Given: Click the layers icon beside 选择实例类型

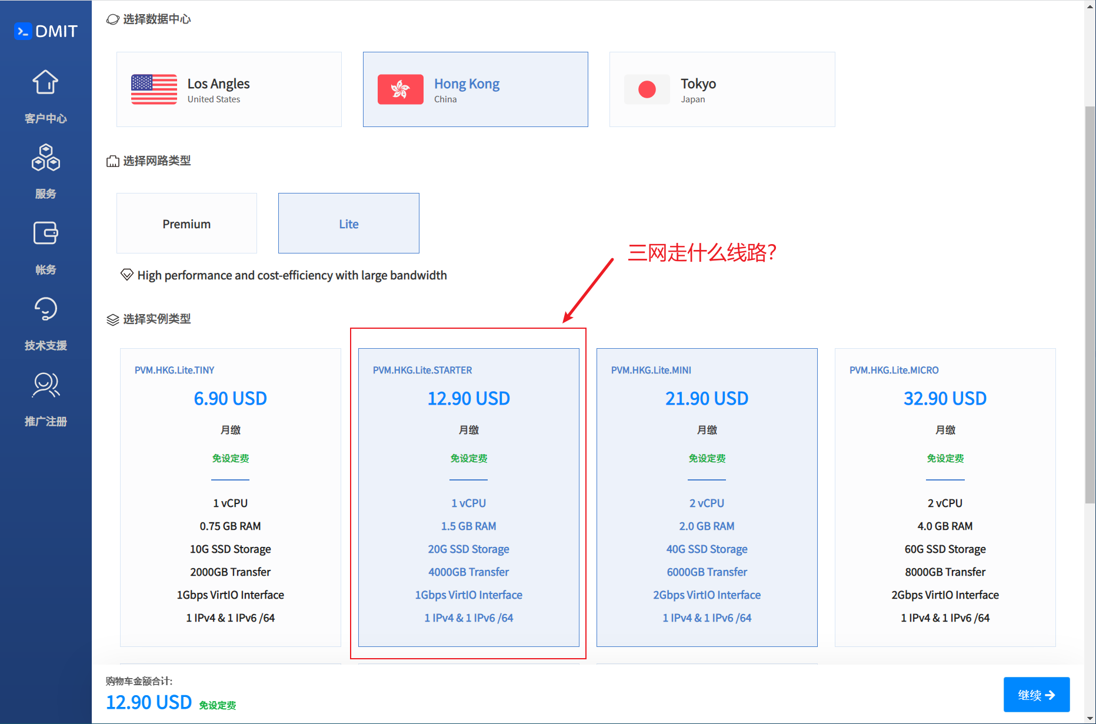Looking at the screenshot, I should (x=112, y=319).
